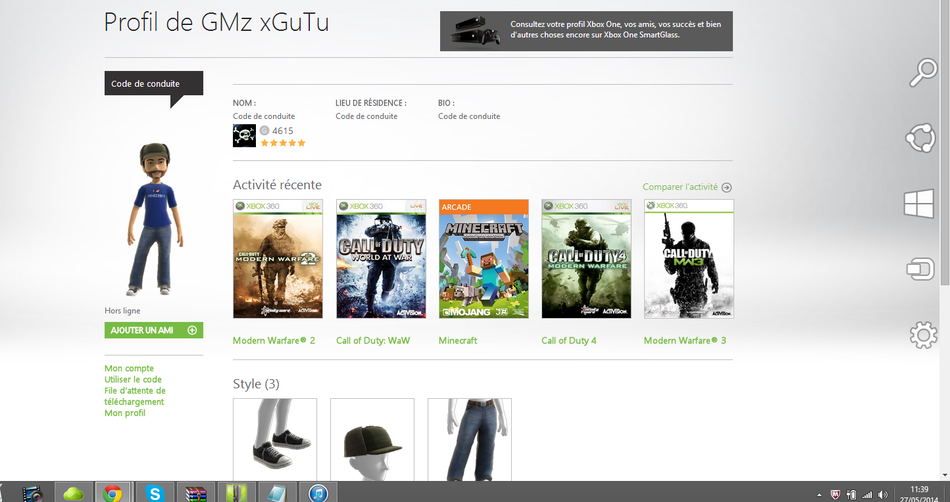Viewport: 950px width, 502px height.
Task: Launch WinRAR from the taskbar
Action: (195, 493)
